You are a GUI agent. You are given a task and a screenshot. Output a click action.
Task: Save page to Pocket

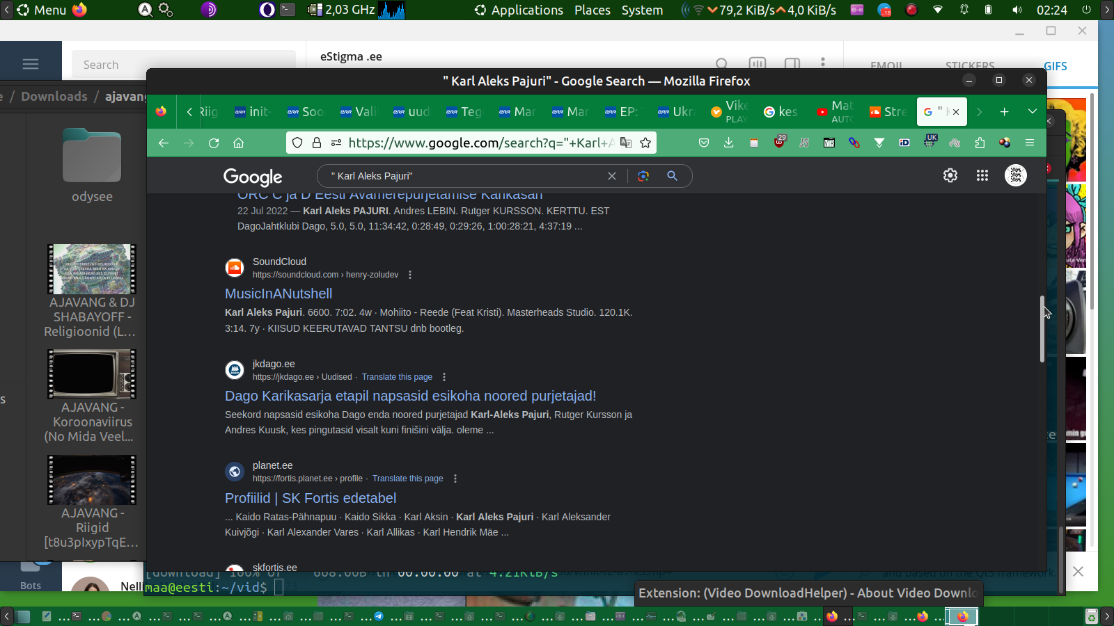pyautogui.click(x=704, y=143)
